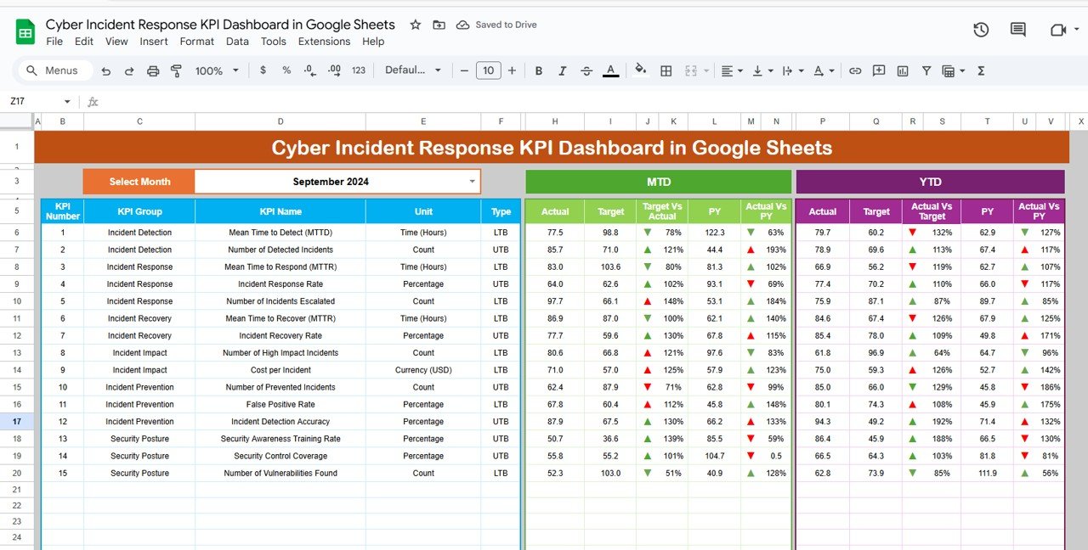Open the vertical align dropdown

(761, 70)
